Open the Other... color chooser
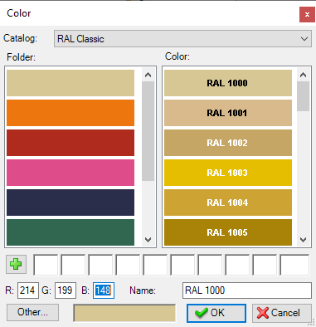Viewport: 316px width, 327px height. point(32,312)
